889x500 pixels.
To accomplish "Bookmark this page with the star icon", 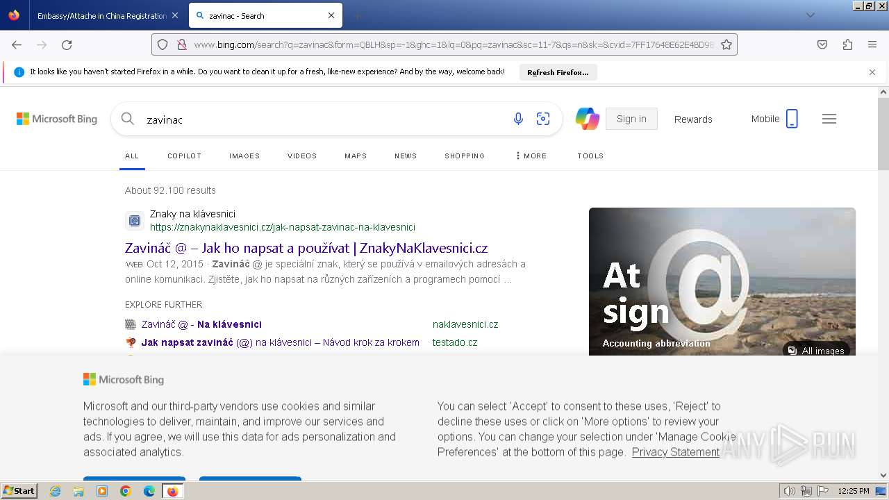I will click(726, 44).
